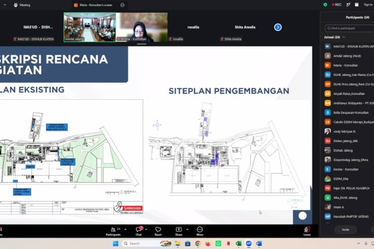Click the DP avatar beside DLHK Prov.Jateng_Reni
Screen dimensions: 374x249
327,84
